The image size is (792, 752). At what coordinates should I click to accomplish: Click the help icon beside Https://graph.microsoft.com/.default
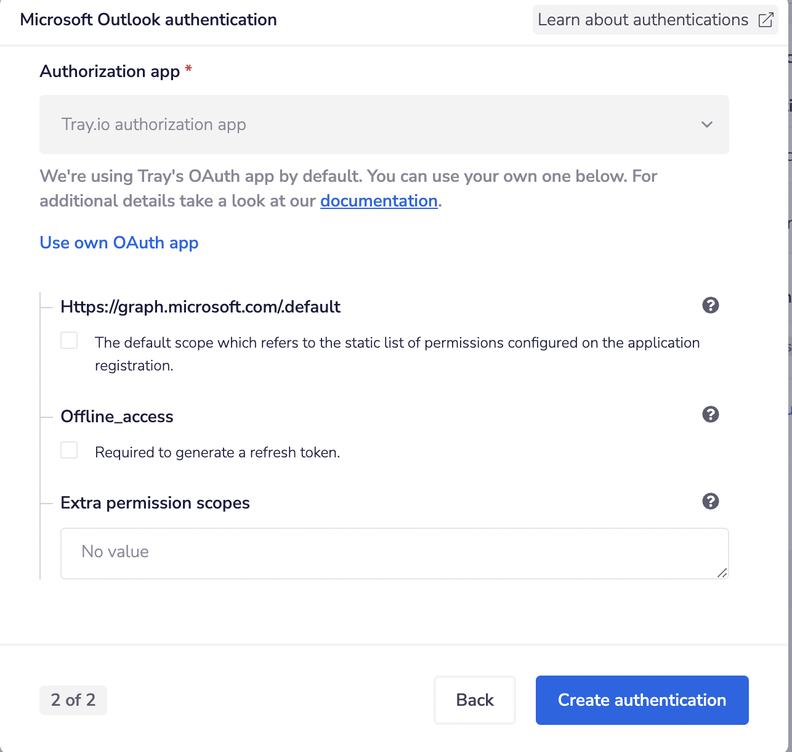(x=710, y=305)
